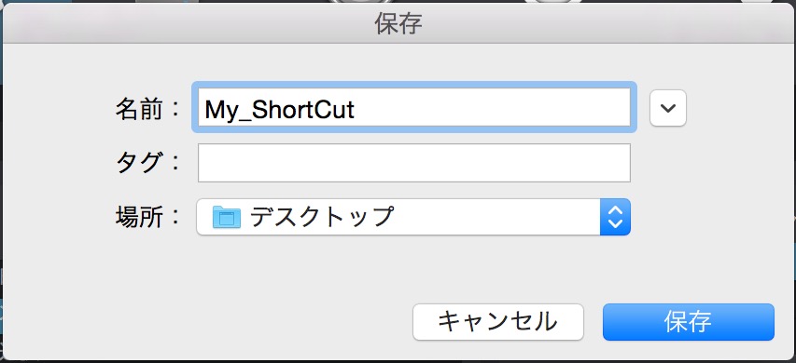Expand the save dialog with chevron button
796x363 pixels.
(668, 108)
